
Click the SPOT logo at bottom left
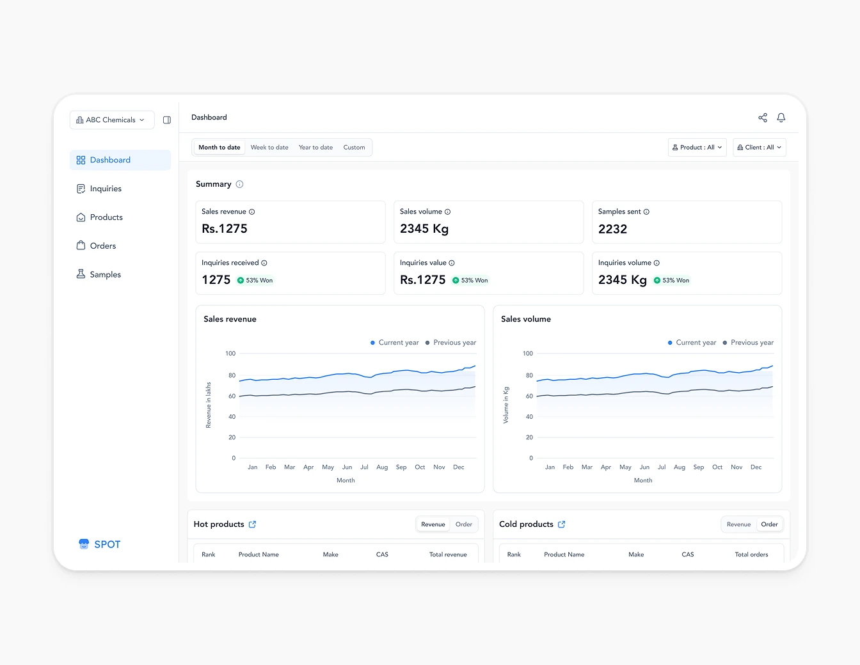pos(99,544)
